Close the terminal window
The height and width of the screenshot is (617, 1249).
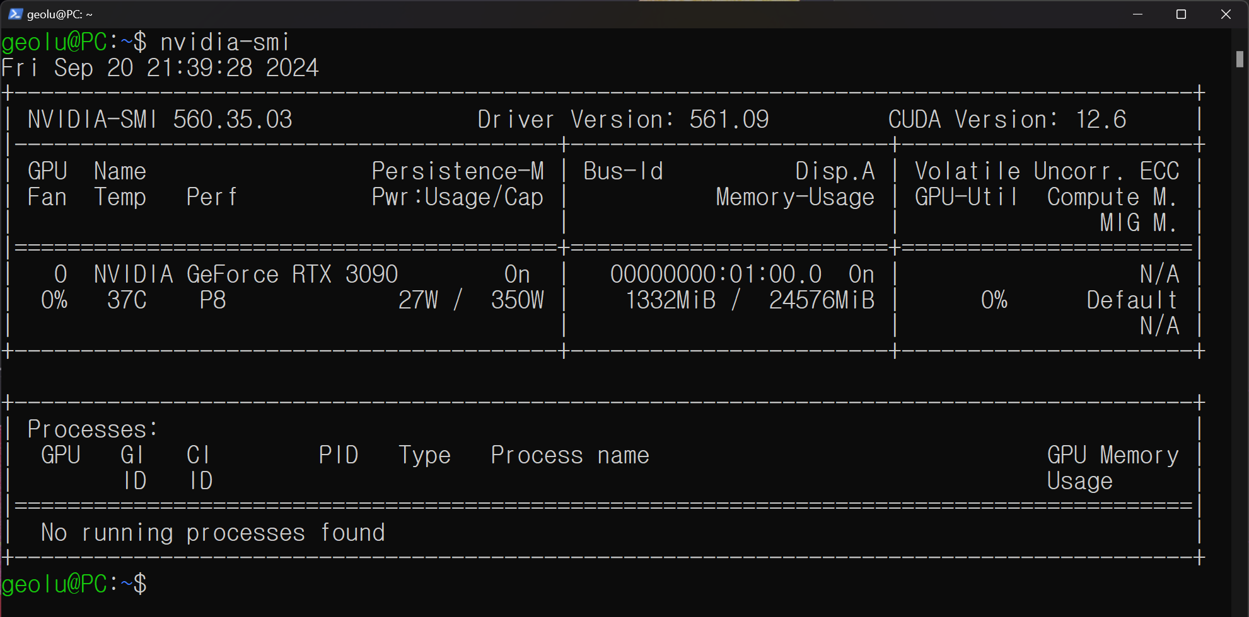point(1226,14)
